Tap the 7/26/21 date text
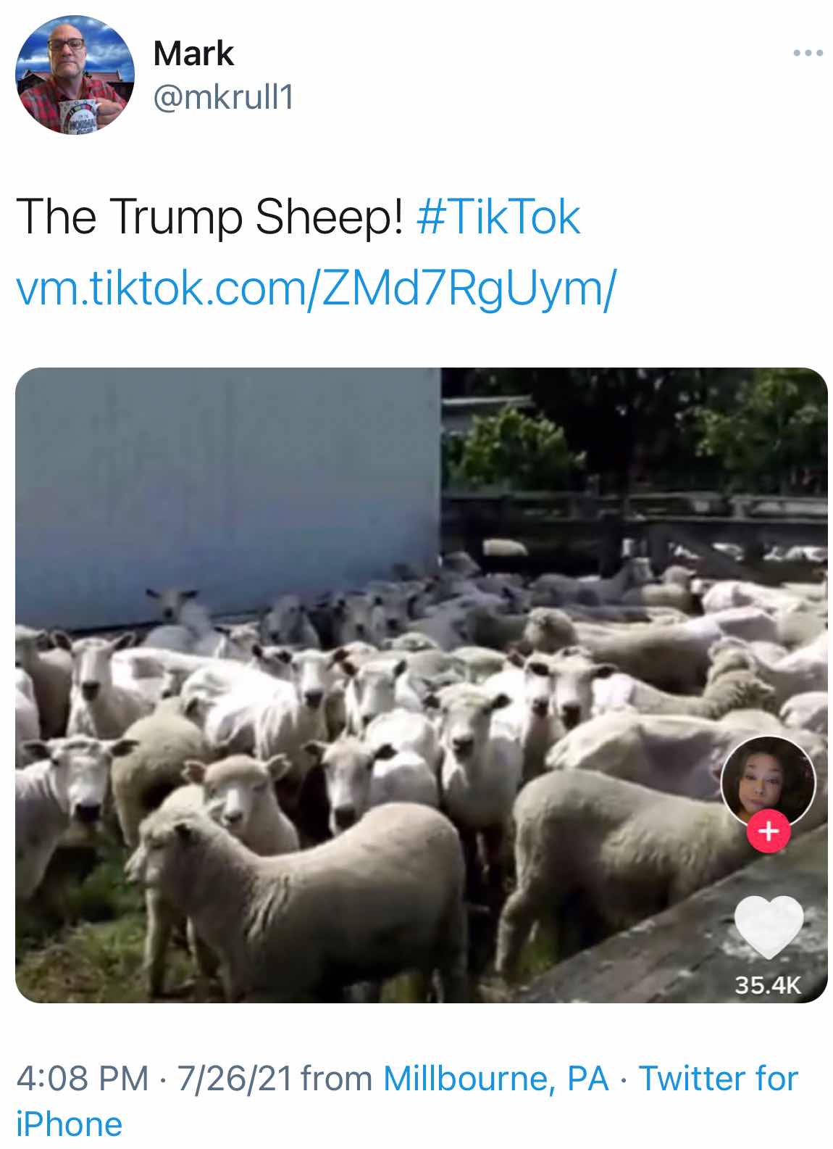This screenshot has height=1149, width=833. (x=234, y=1078)
